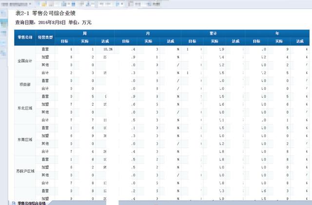Click 合计 row of 苏皖沪区域

[x=45, y=183]
